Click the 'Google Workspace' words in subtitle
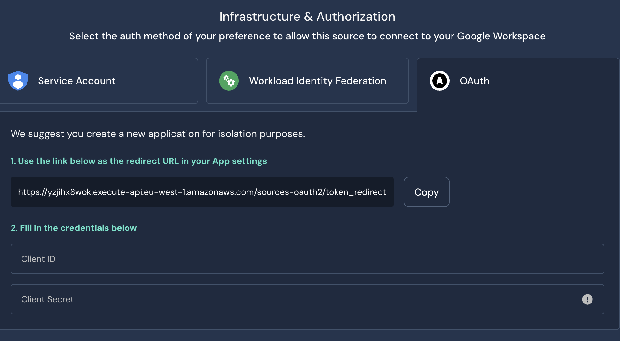 (x=501, y=36)
